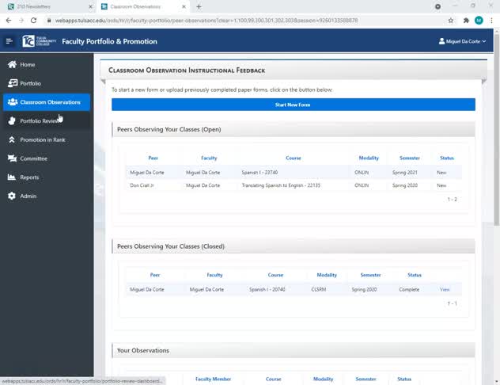This screenshot has width=500, height=385.
Task: Click the Tulsa Community College logo
Action: (x=40, y=41)
